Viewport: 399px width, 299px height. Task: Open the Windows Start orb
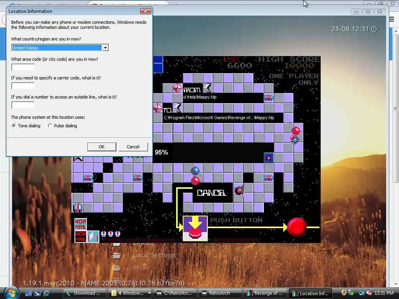coord(11,293)
